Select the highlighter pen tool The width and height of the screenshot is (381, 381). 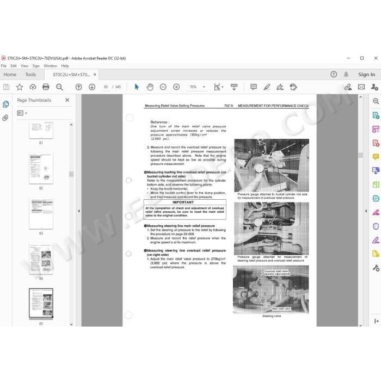(x=267, y=87)
